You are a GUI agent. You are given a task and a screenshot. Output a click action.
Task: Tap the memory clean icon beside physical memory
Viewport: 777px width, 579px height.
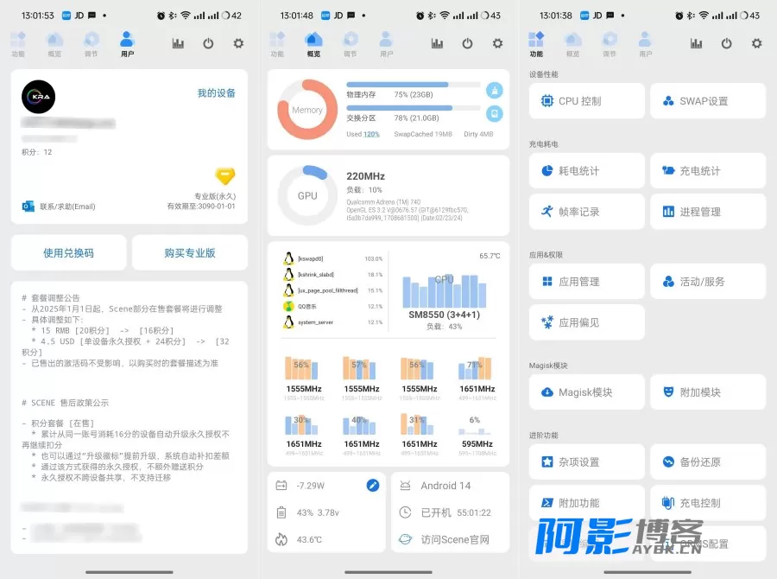coord(494,89)
